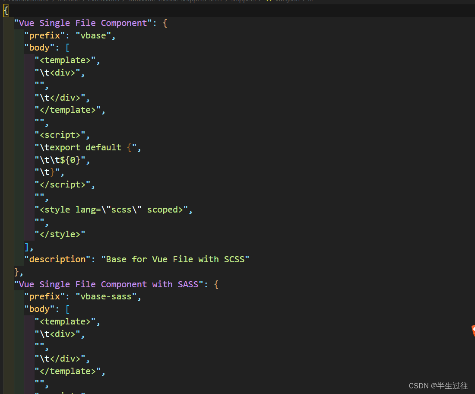The image size is (475, 394).
Task: Click the "vbase-sass" prefix value
Action: [x=106, y=297]
